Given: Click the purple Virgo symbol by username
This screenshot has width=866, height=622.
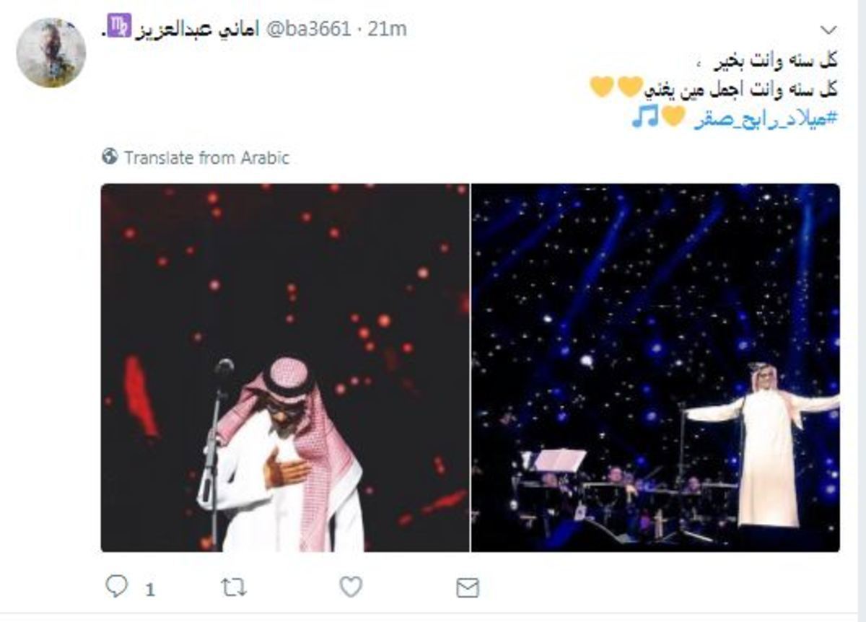Looking at the screenshot, I should (119, 27).
